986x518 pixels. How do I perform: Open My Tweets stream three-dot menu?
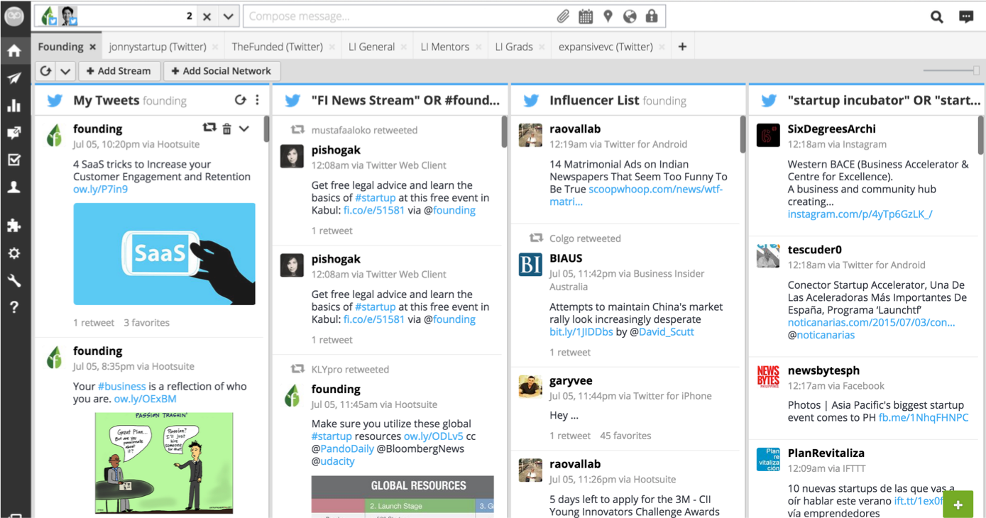pos(257,100)
